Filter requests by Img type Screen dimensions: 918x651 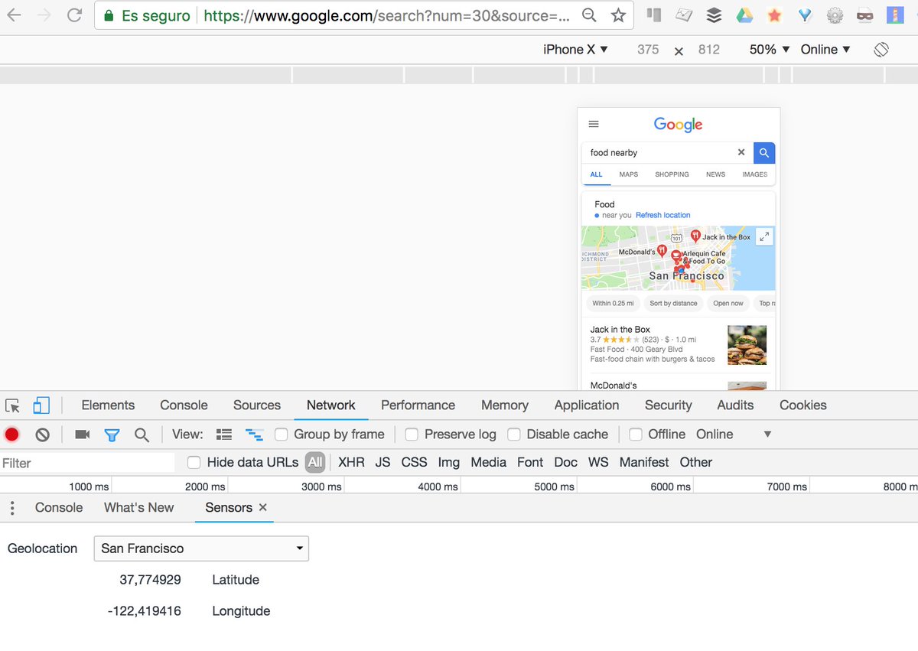click(x=448, y=462)
